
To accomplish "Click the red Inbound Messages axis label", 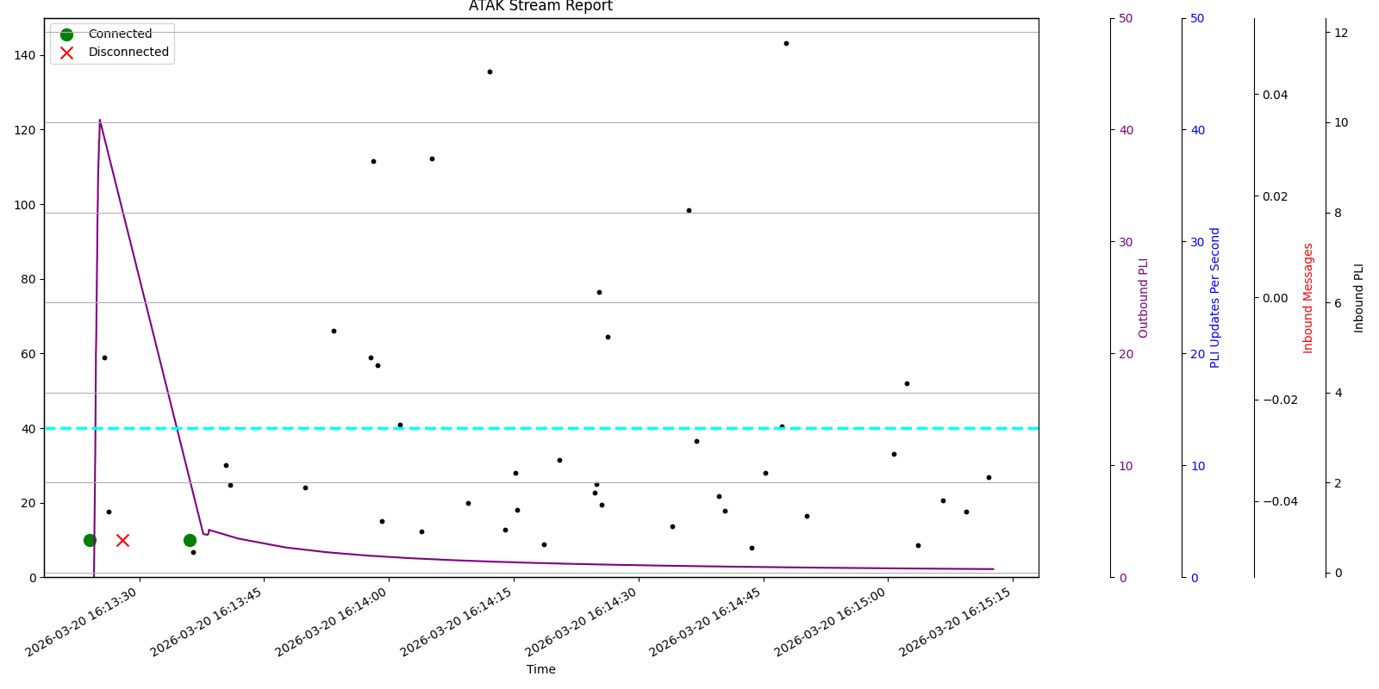I will coord(1308,297).
